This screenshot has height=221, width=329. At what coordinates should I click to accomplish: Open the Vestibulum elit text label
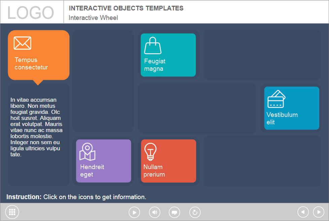tap(282, 118)
